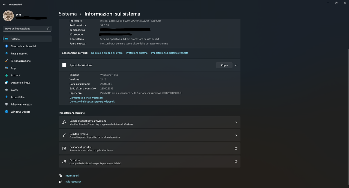Open the Invia feedback link

click(73, 182)
